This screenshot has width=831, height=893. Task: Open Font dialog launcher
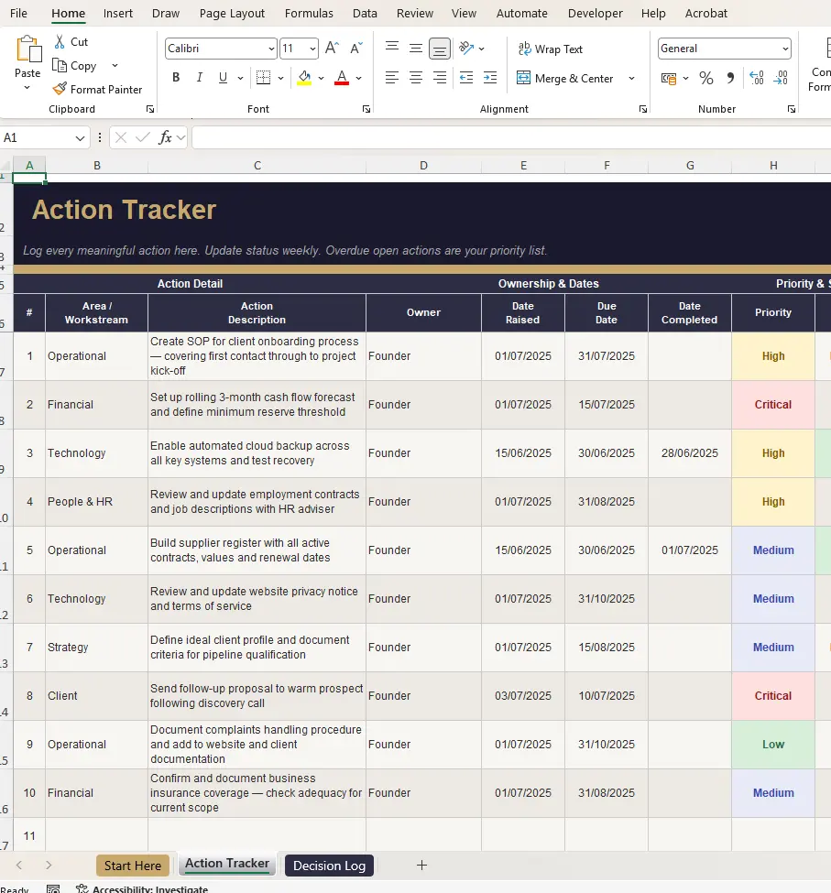click(366, 109)
